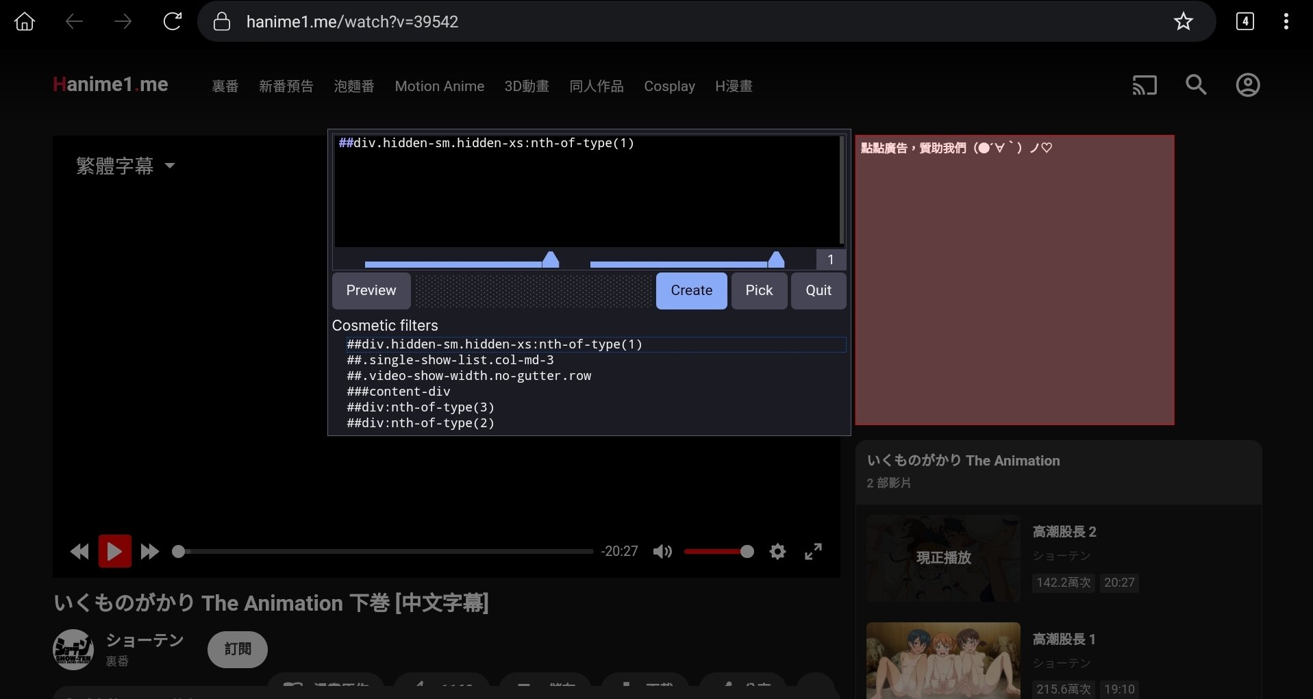The width and height of the screenshot is (1313, 699).
Task: Enter fullscreen with the expand icon
Action: (x=813, y=551)
